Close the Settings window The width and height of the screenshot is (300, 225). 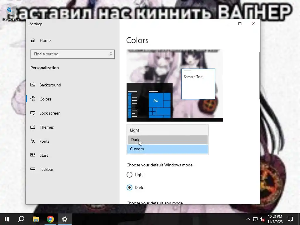coord(253,24)
